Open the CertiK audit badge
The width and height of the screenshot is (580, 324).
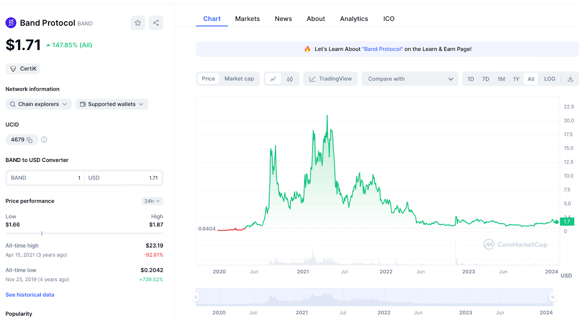[x=23, y=68]
